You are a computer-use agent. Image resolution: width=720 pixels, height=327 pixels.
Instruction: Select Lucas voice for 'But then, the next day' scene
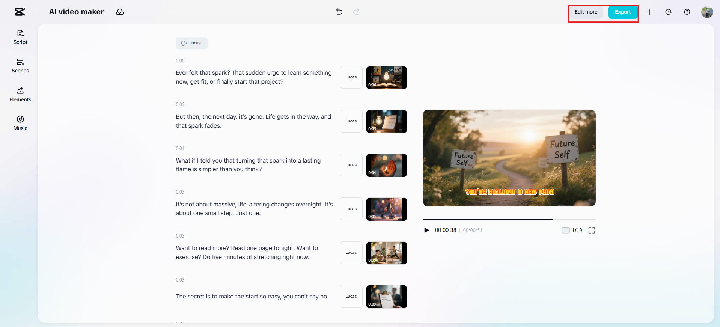coord(351,121)
